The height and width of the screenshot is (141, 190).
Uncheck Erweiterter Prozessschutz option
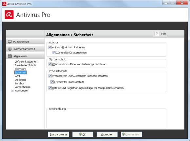[x=52, y=82]
